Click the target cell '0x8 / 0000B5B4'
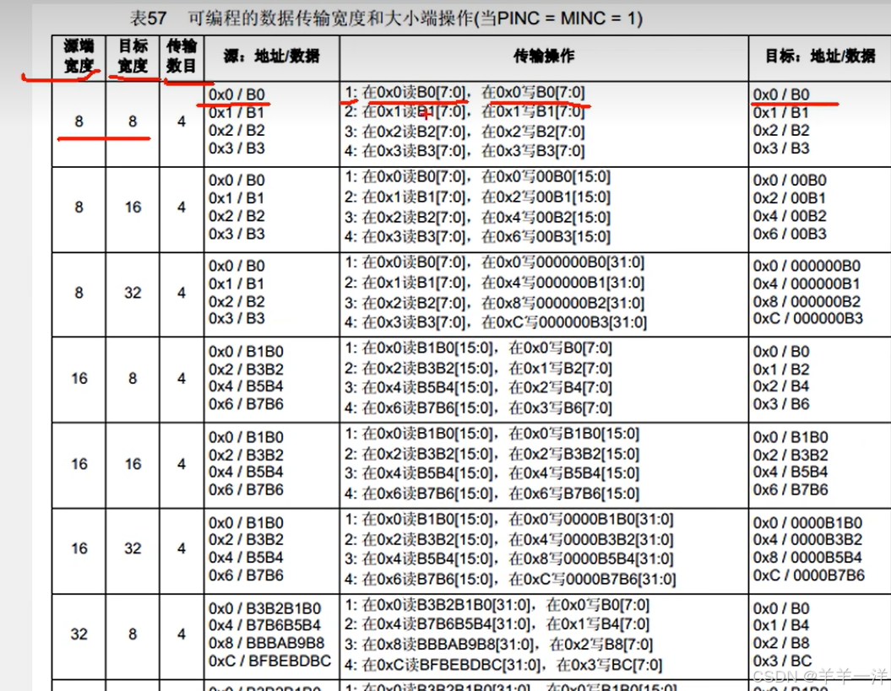The image size is (891, 691). (807, 557)
